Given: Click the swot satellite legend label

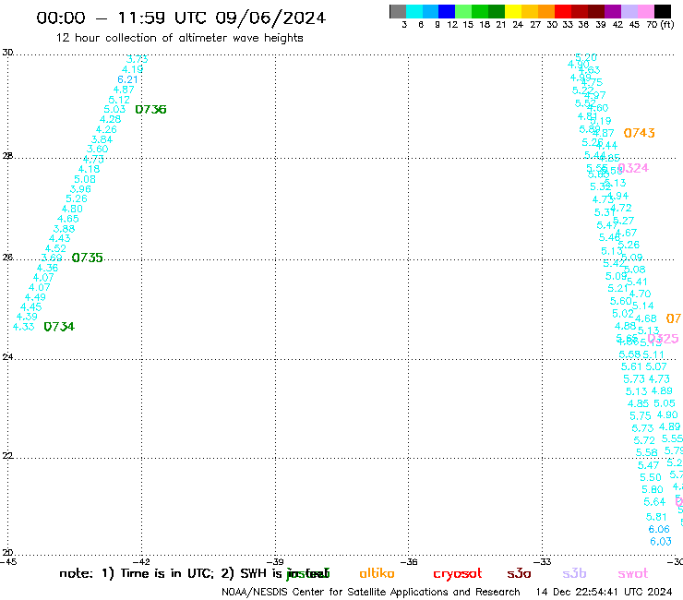Looking at the screenshot, I should pyautogui.click(x=633, y=573).
